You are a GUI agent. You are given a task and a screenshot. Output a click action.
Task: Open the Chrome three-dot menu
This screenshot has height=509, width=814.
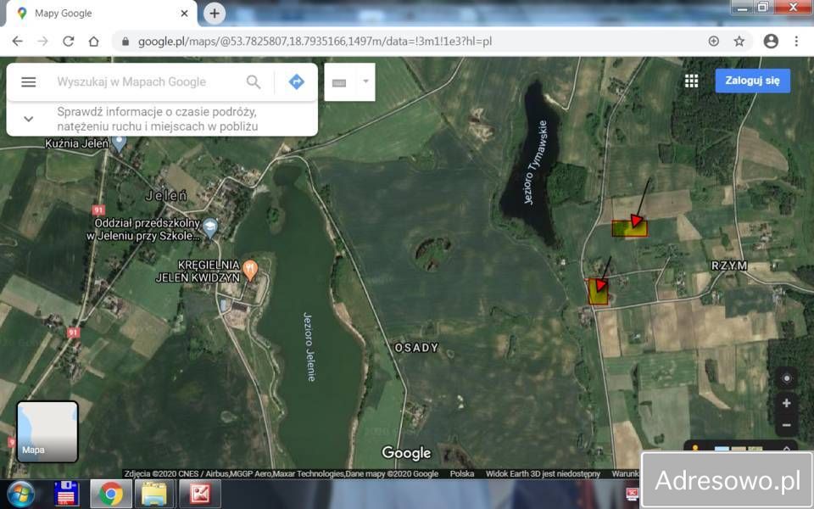796,41
